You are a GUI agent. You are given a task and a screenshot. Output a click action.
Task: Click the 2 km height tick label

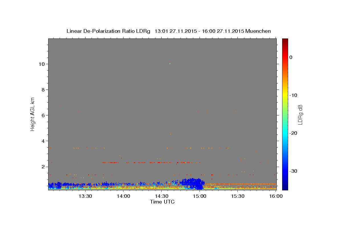(43, 167)
